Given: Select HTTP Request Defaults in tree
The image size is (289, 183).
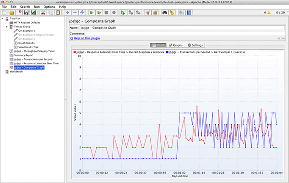Looking at the screenshot, I should point(27,23).
